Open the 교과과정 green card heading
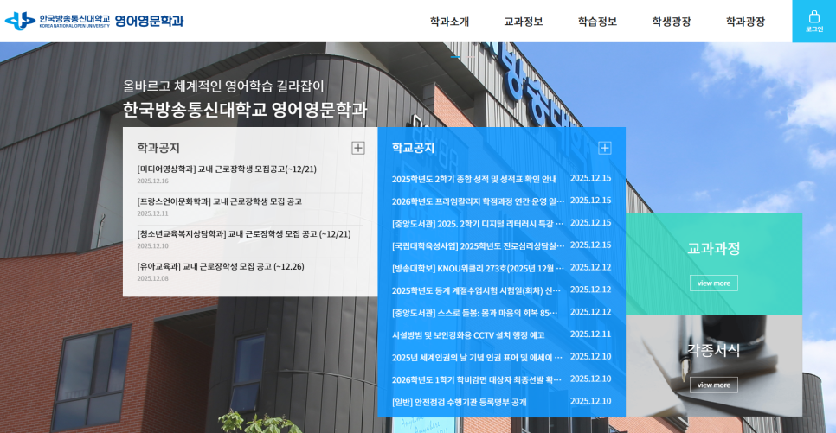The width and height of the screenshot is (836, 433). 713,248
